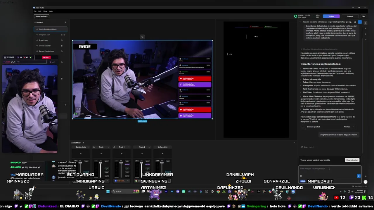
Task: Toggle lock on Recent Events Loop layer
Action: click(x=62, y=51)
